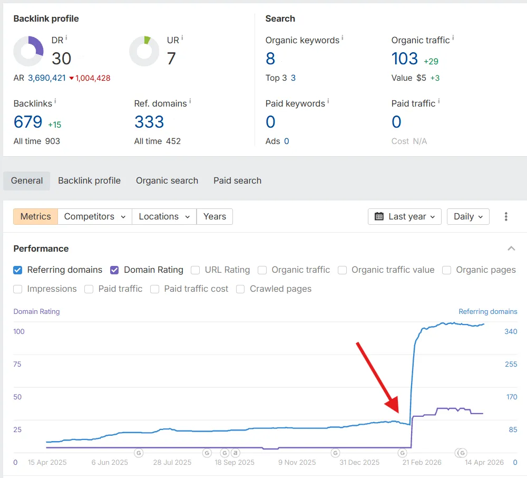Click the Paid keywords info icon
The height and width of the screenshot is (478, 527).
coord(328,101)
